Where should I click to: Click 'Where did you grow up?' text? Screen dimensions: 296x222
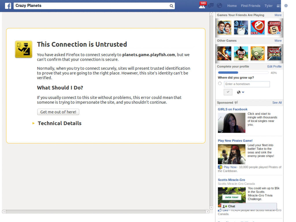click(x=236, y=77)
